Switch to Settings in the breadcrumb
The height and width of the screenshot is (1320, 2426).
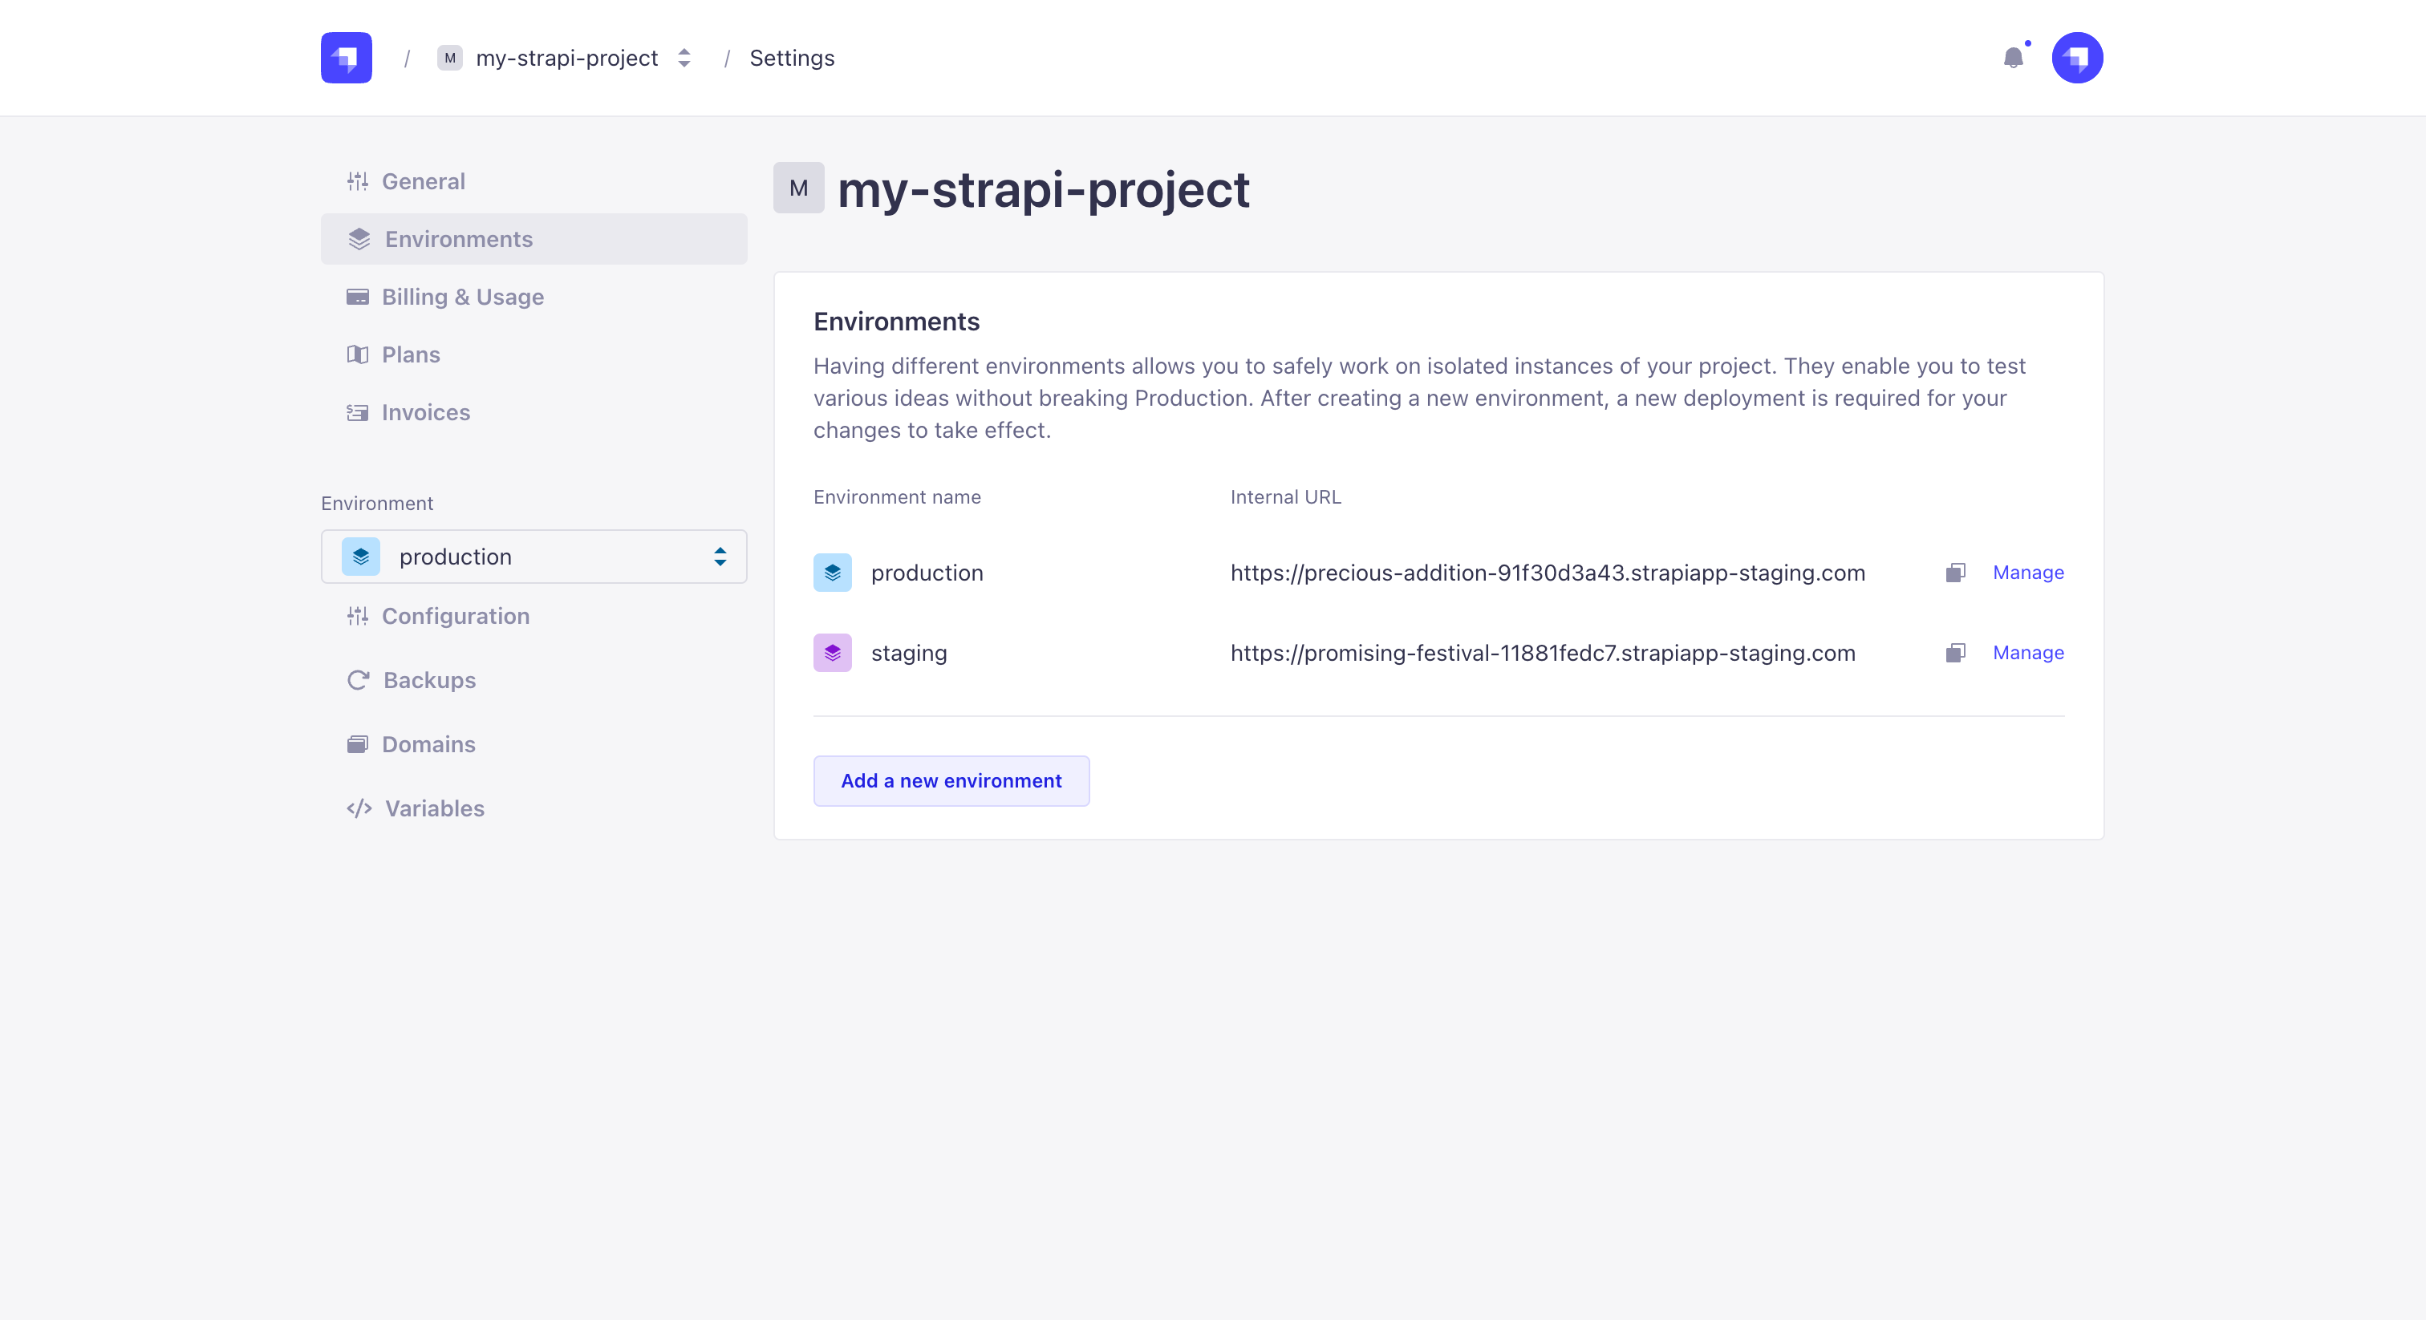[x=791, y=58]
